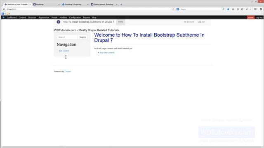This screenshot has width=264, height=148.
Task: Open the downloads arrow icon
Action: coord(228,9)
